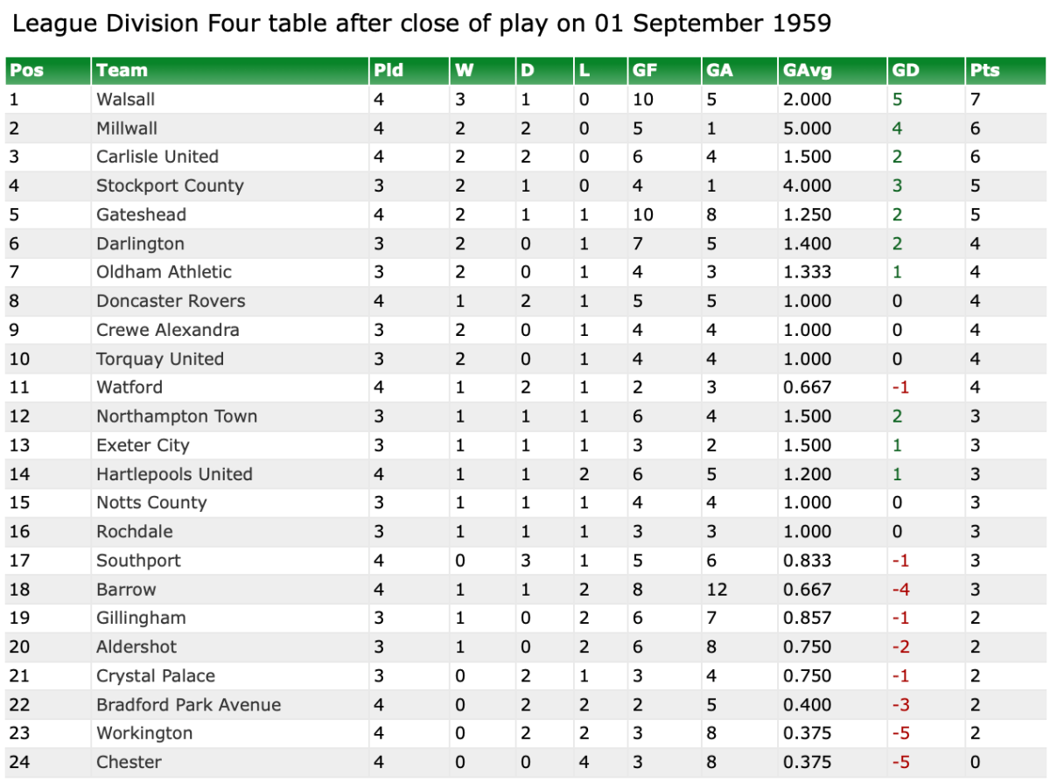Click on Carlisle United

[x=157, y=157]
